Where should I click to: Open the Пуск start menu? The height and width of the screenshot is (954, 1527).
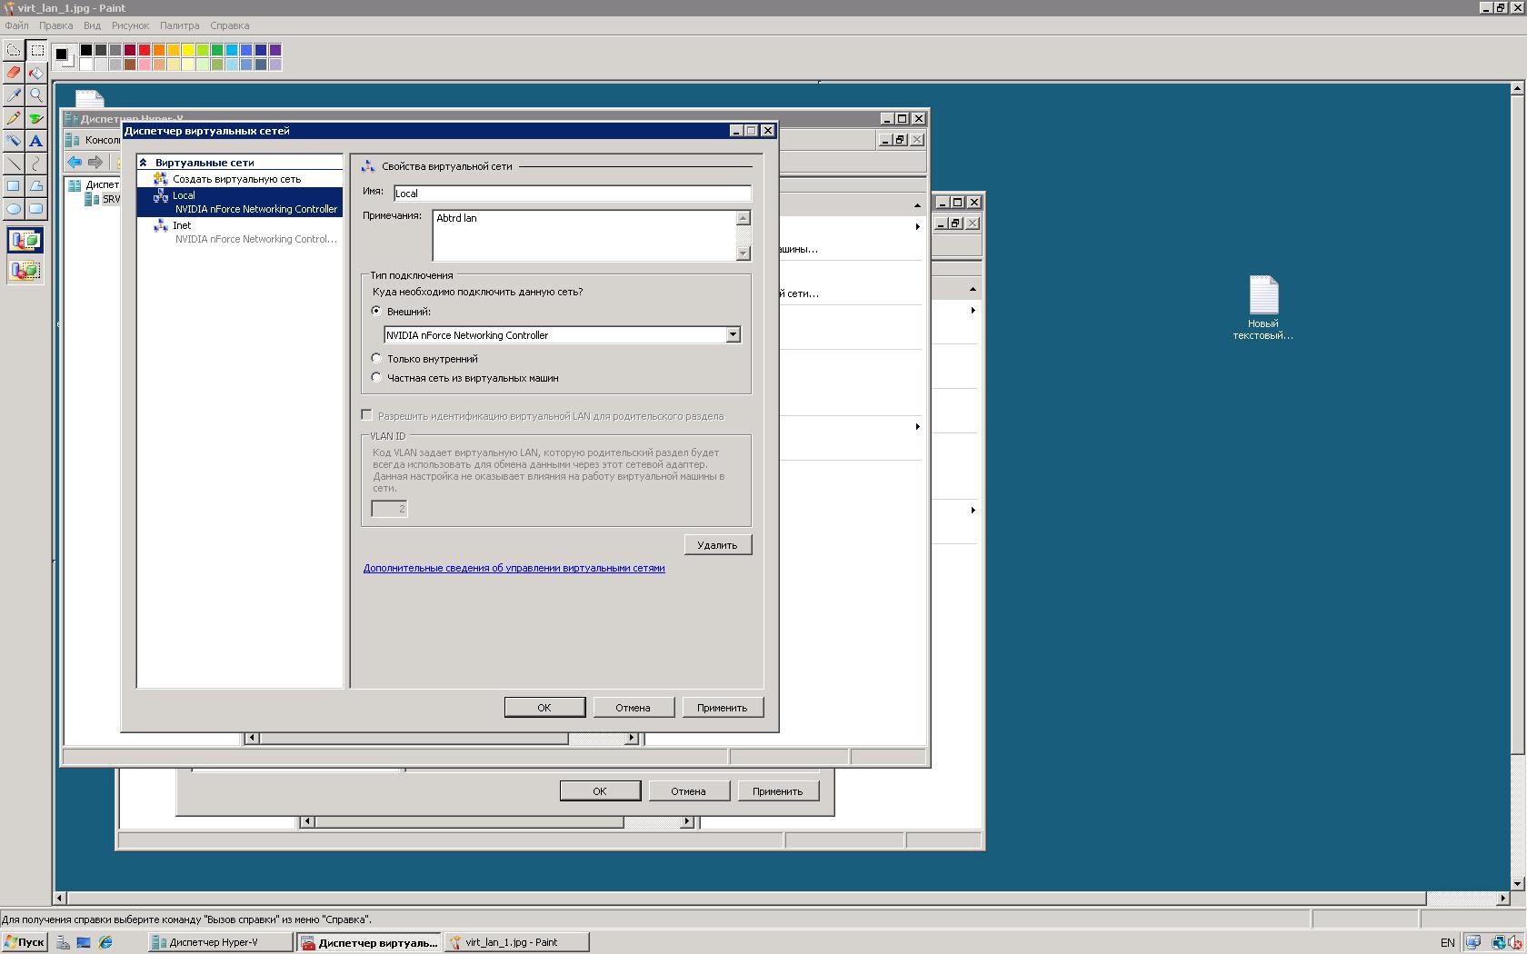coord(25,942)
